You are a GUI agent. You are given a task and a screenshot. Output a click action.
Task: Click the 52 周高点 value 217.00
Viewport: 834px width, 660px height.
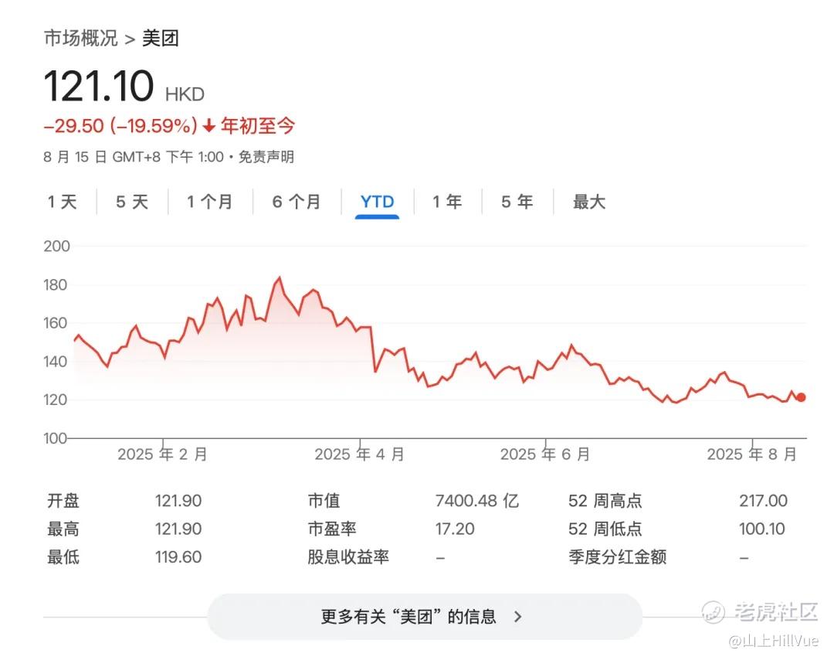[763, 500]
